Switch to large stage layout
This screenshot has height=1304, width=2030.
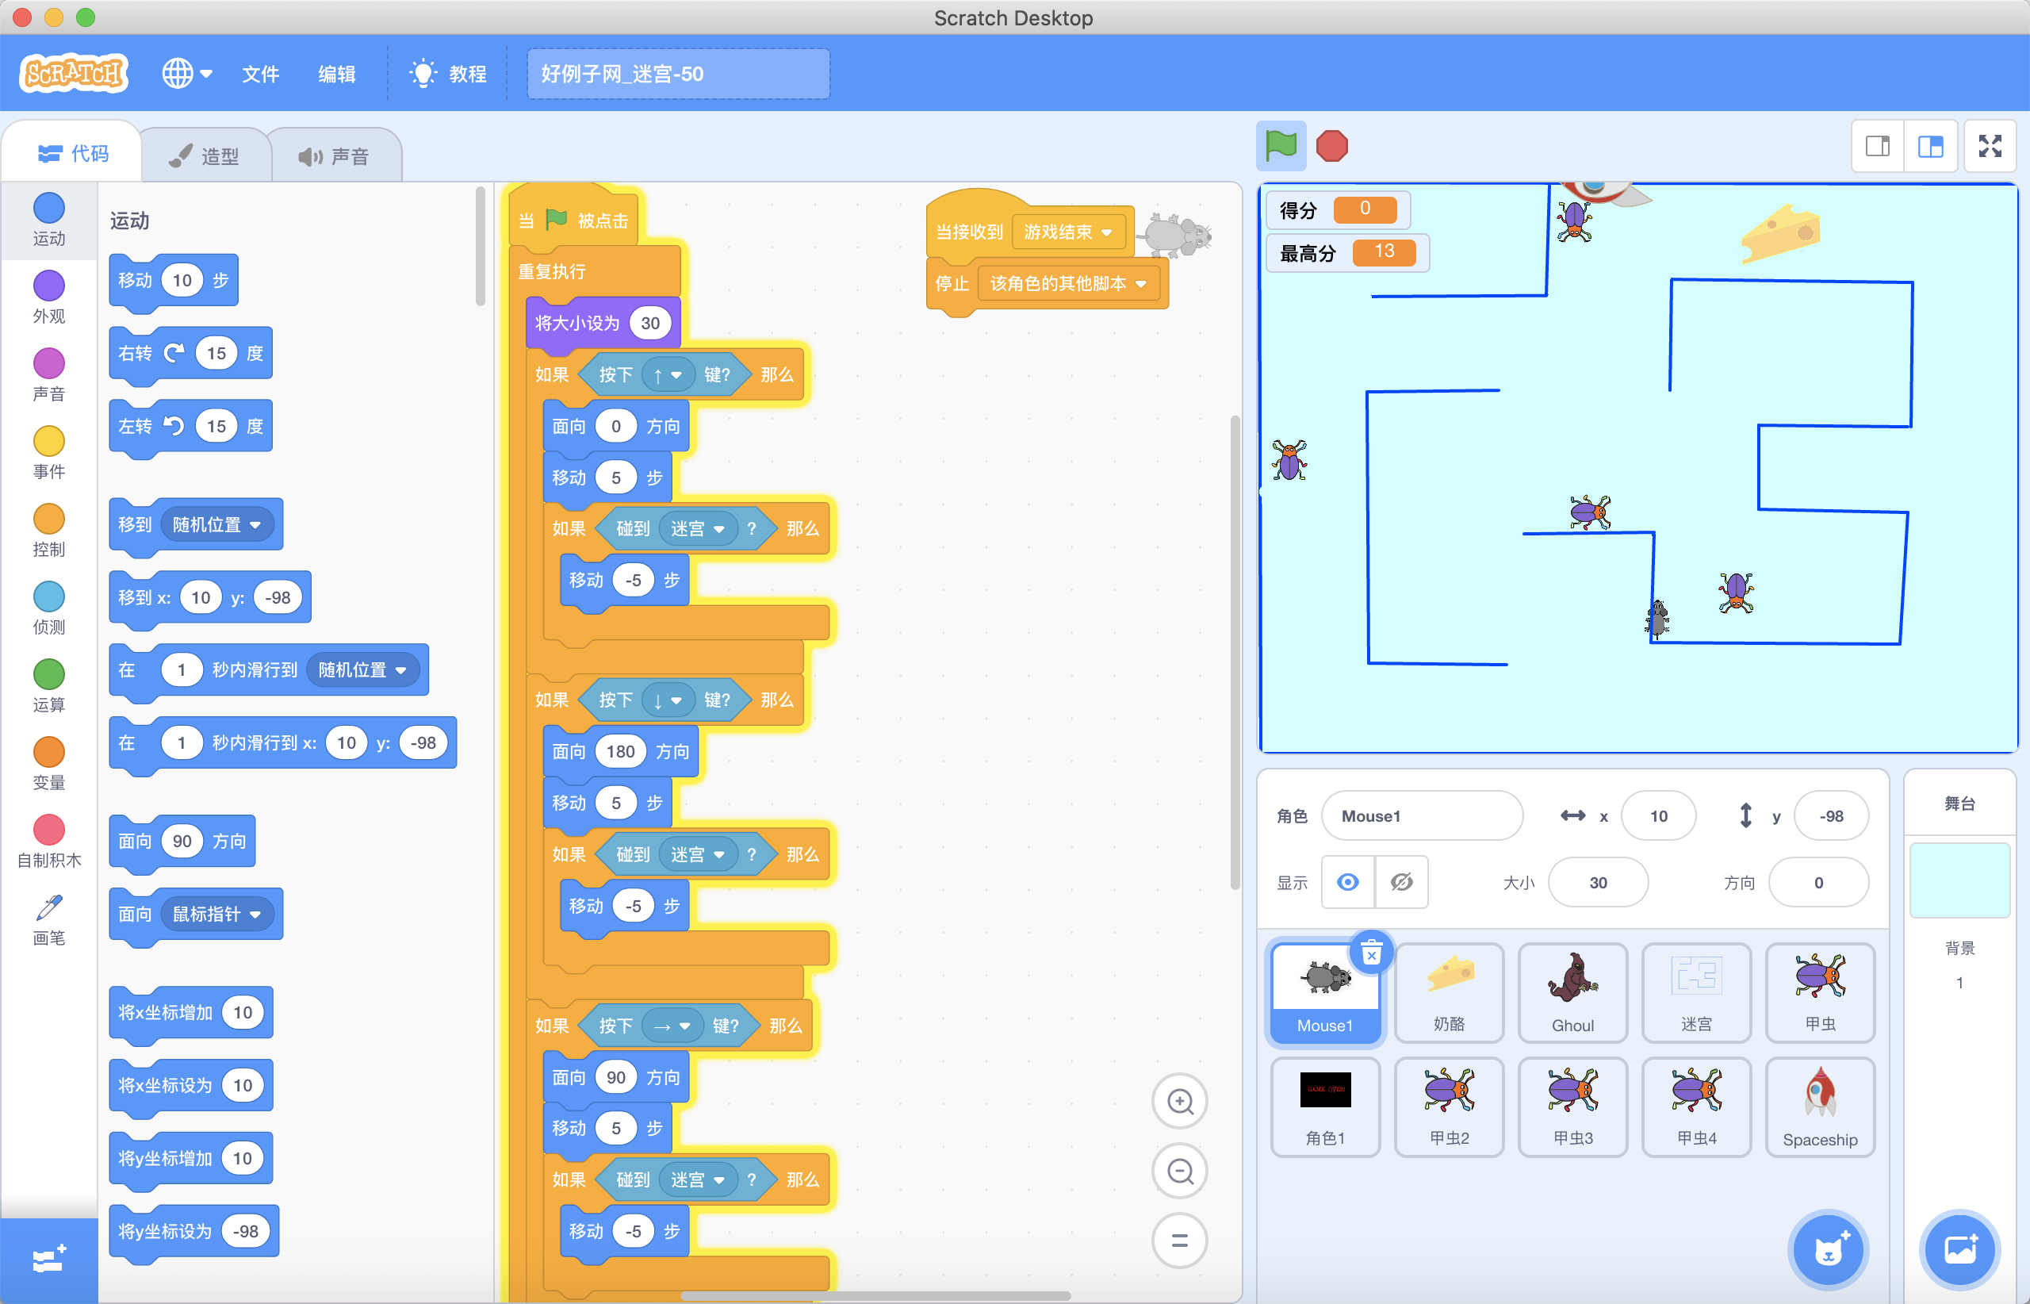point(1930,147)
